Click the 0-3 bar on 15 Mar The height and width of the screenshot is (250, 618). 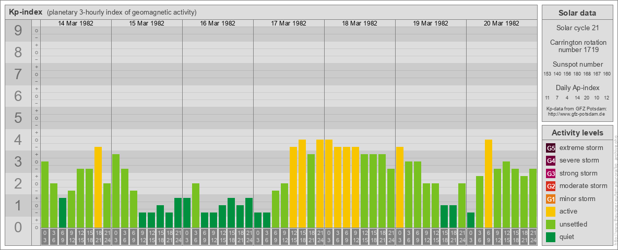pyautogui.click(x=116, y=191)
